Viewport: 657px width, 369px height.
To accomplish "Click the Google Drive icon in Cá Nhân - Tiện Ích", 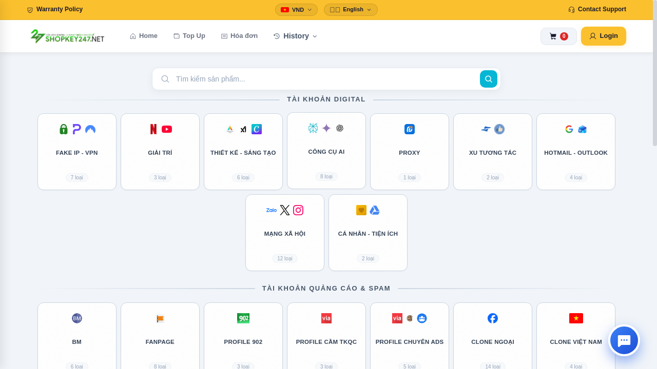I will 375,210.
